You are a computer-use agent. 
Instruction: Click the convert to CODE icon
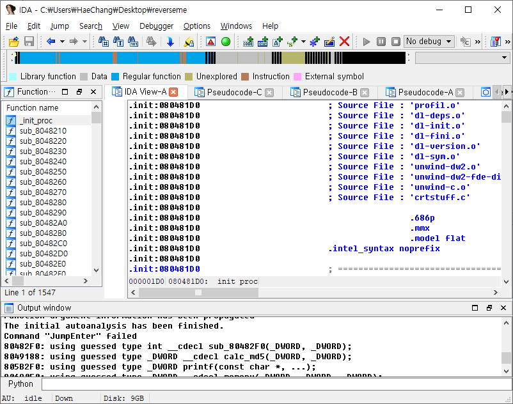click(x=248, y=42)
